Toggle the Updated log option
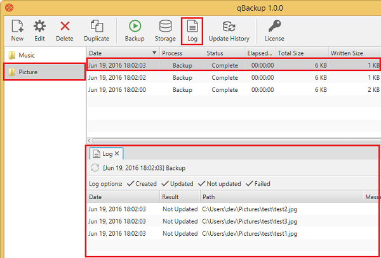Viewport: 381px width, 258px height. 177,184
